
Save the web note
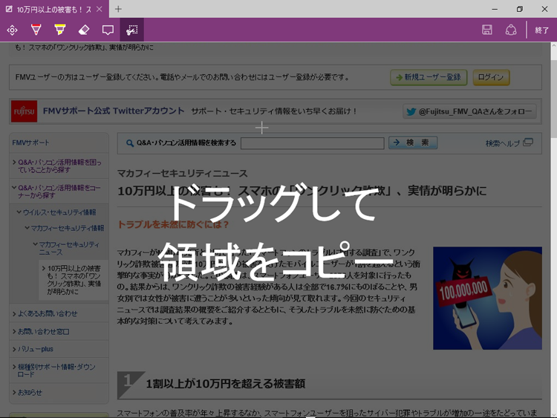(x=487, y=30)
